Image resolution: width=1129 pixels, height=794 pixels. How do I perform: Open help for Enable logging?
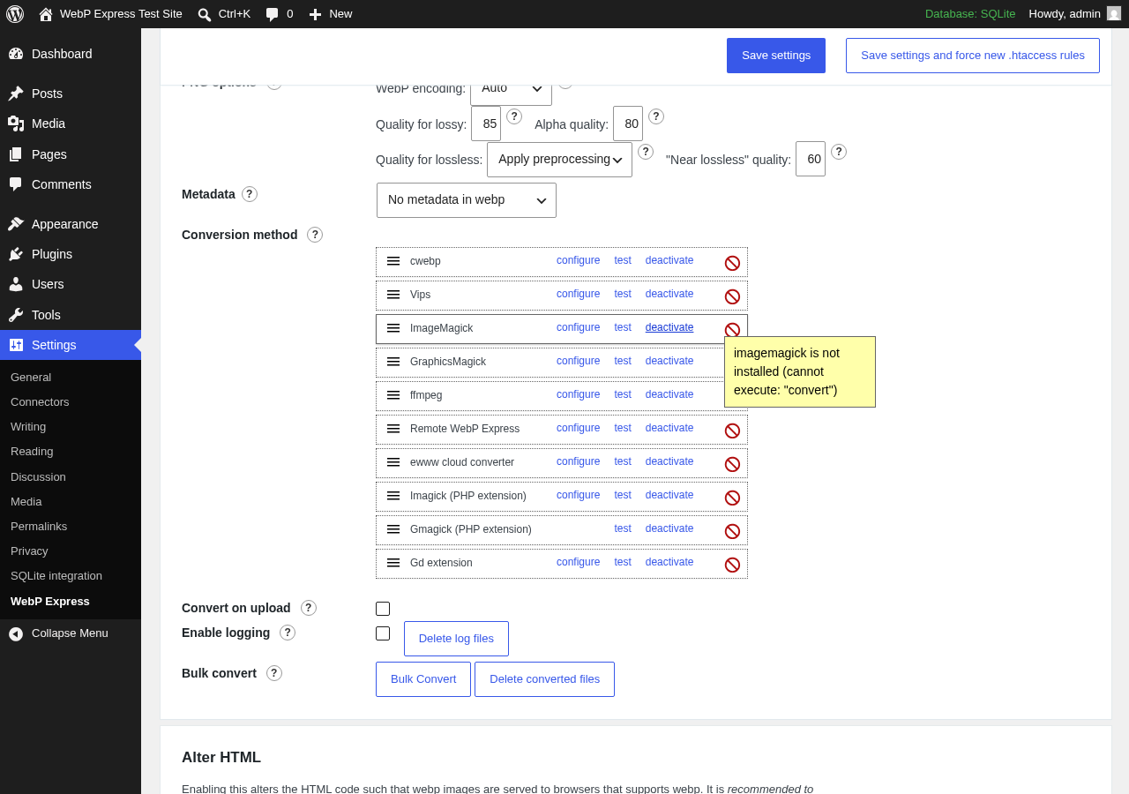pyautogui.click(x=288, y=633)
